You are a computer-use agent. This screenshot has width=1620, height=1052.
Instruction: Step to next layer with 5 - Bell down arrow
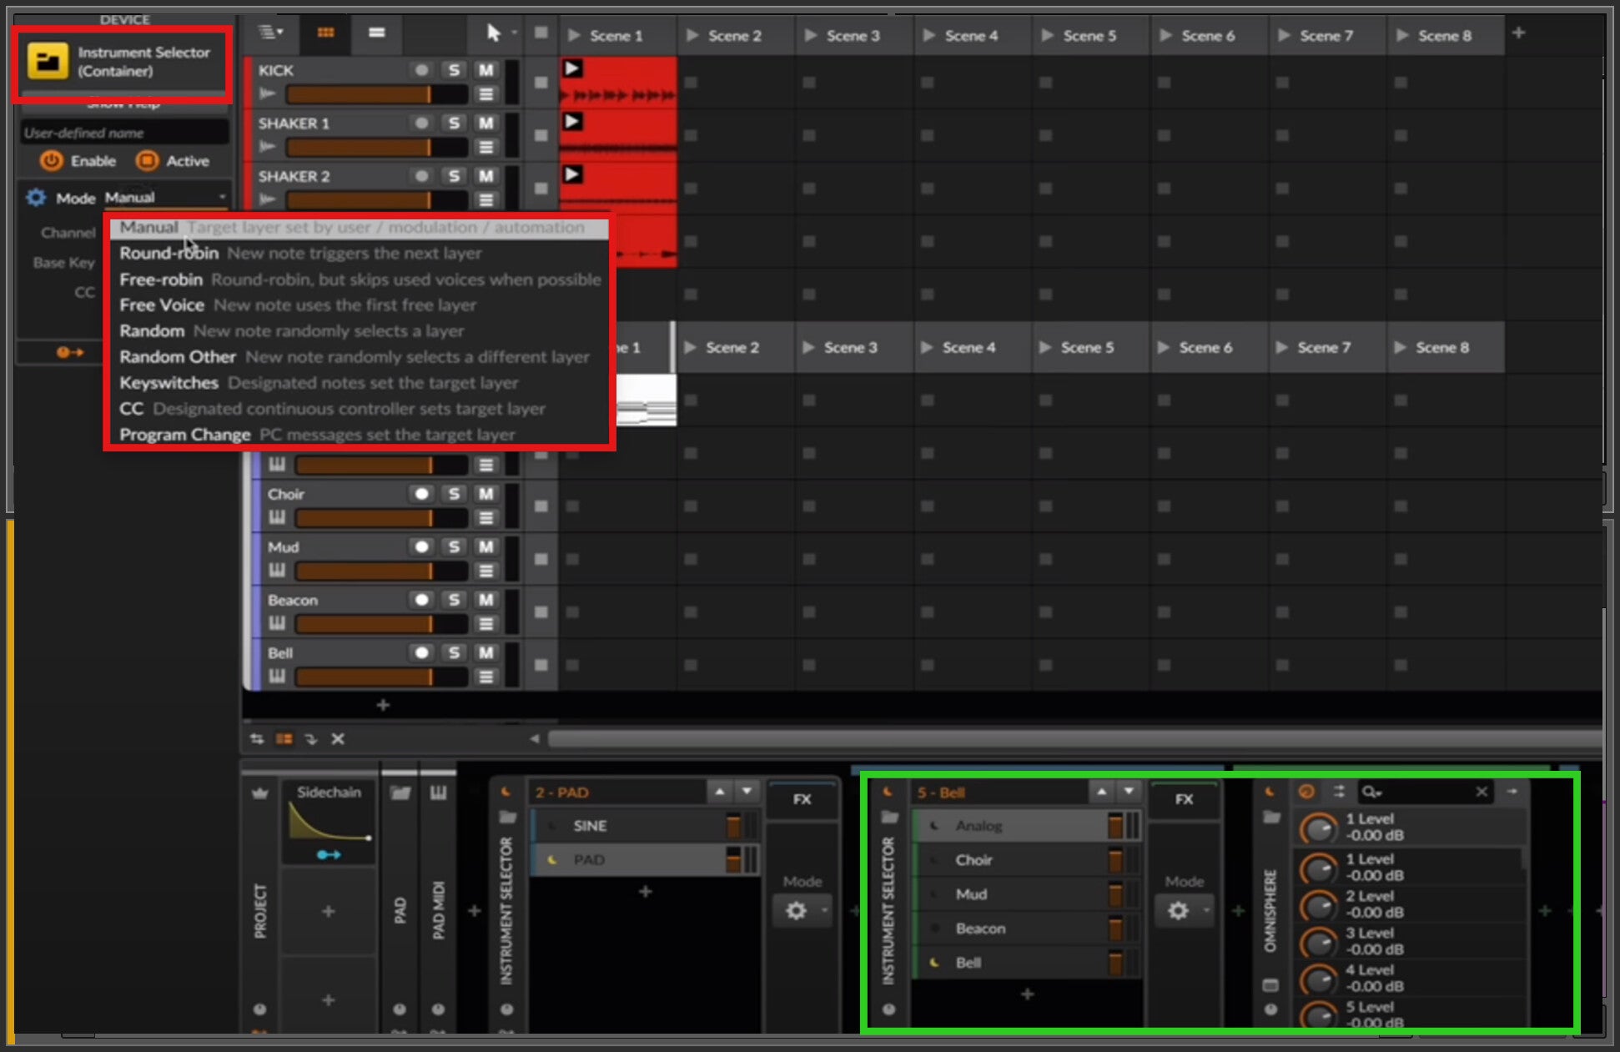1129,792
